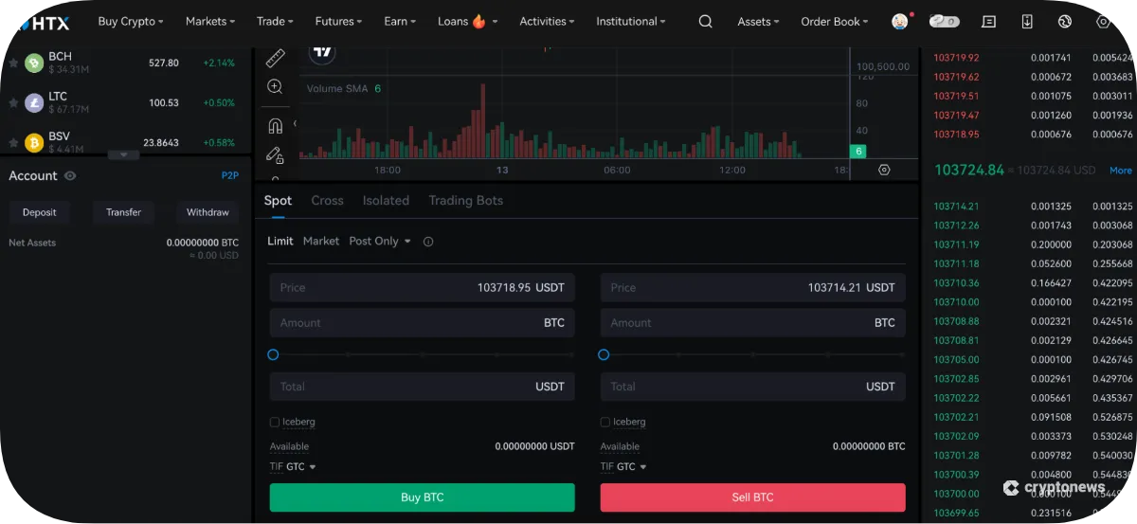The height and width of the screenshot is (524, 1137).
Task: Enable Iceberg checkbox on sell form
Action: [605, 422]
